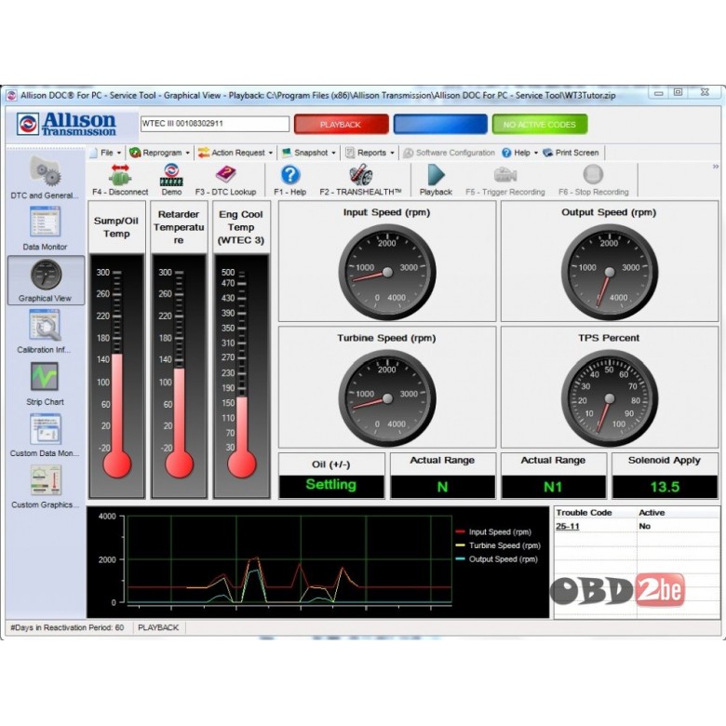
Task: Expand the Snapshot dropdown arrow
Action: tap(333, 154)
